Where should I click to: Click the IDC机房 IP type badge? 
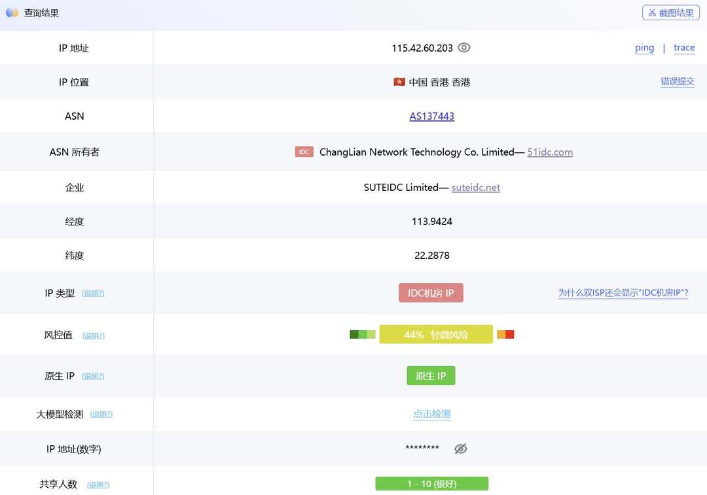(x=431, y=293)
